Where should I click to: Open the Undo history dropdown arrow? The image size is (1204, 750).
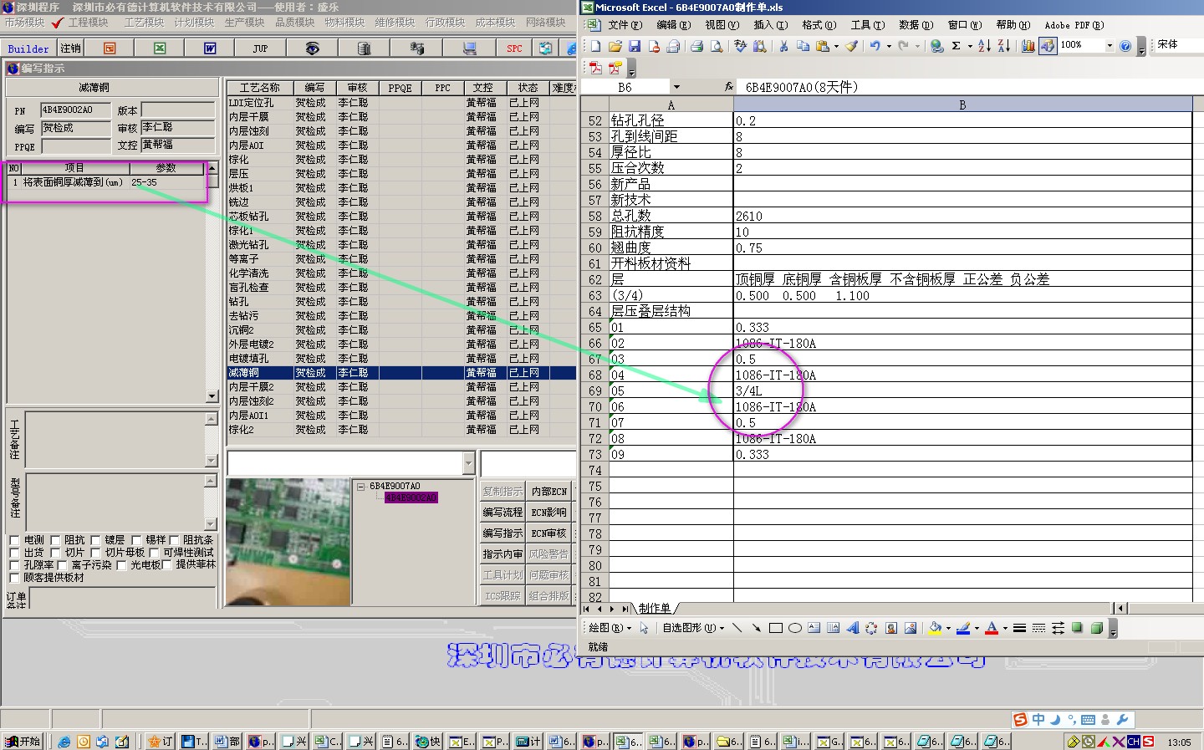point(889,46)
